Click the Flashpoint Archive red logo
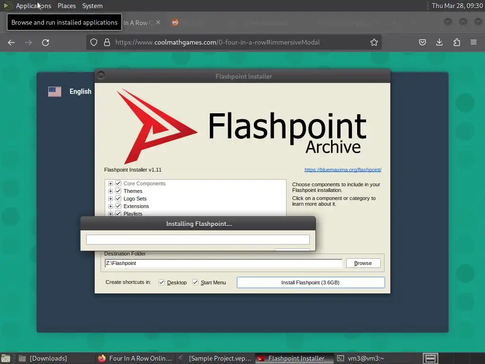The height and width of the screenshot is (364, 485). click(156, 126)
